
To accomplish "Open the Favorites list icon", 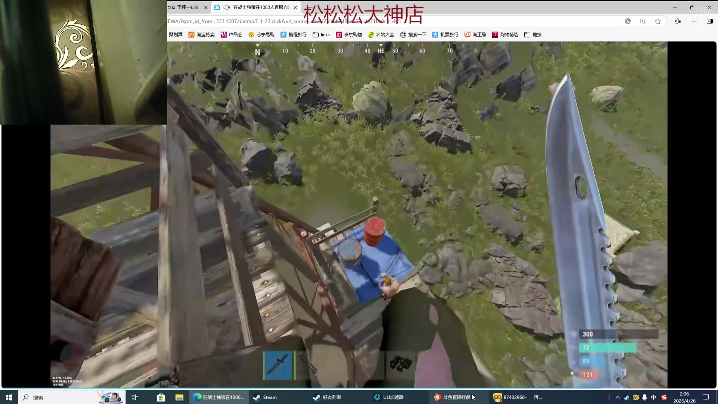I will coord(678,21).
